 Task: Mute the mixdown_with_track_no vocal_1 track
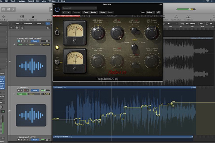[19, 41]
